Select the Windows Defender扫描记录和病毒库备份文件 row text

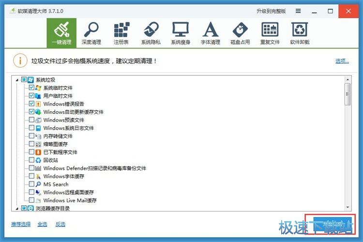point(95,168)
